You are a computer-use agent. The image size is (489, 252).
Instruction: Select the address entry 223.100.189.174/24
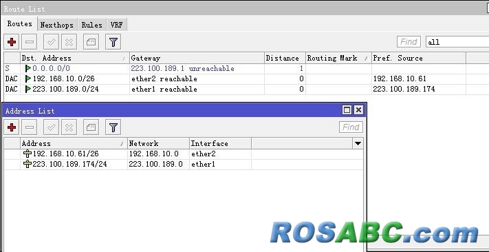184,164
